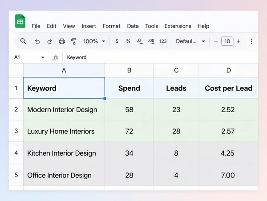Select column C header
The height and width of the screenshot is (201, 267).
click(x=176, y=70)
